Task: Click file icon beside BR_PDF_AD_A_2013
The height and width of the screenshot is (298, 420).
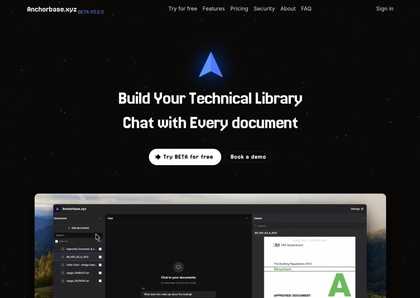Action: (x=63, y=257)
